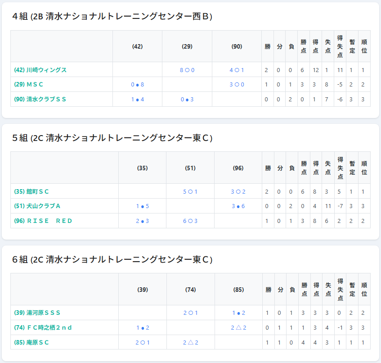Image resolution: width=381 pixels, height=363 pixels.
Task: Open the 5○1 result for 館町ＳＣ
Action: [x=190, y=191]
